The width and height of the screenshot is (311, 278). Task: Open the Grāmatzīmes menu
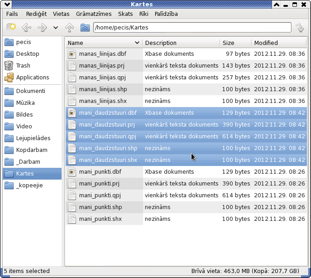[94, 14]
